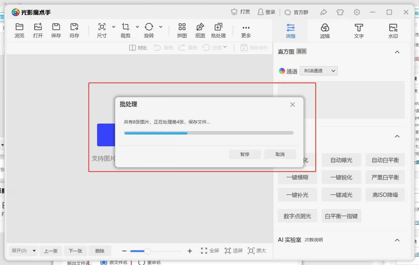419x265 pixels.
Task: Cancel batch processing with 取消
Action: (280, 154)
